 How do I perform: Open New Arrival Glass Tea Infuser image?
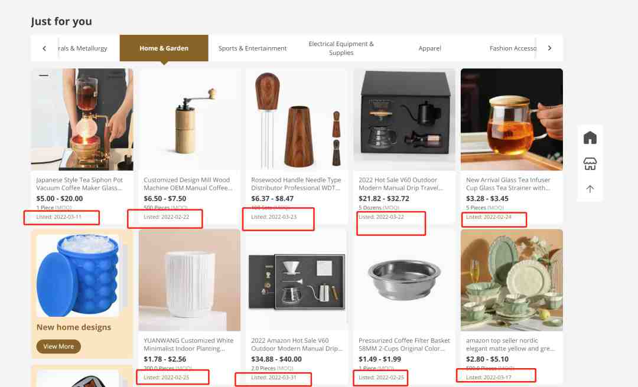512,120
